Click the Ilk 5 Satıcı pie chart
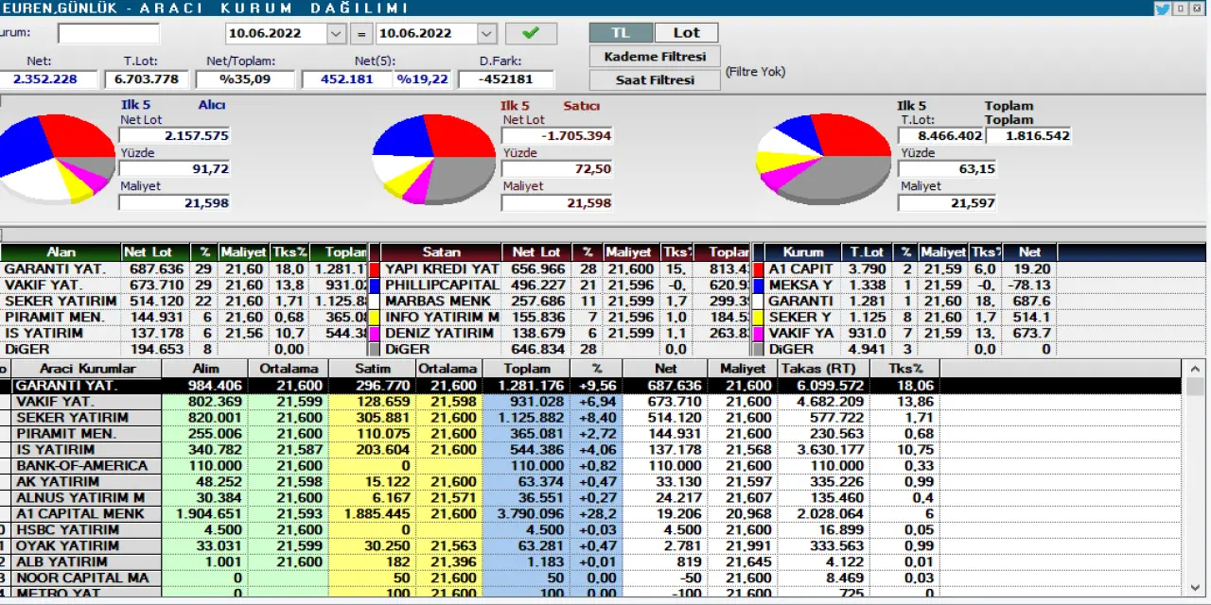Image resolution: width=1211 pixels, height=605 pixels. tap(433, 157)
